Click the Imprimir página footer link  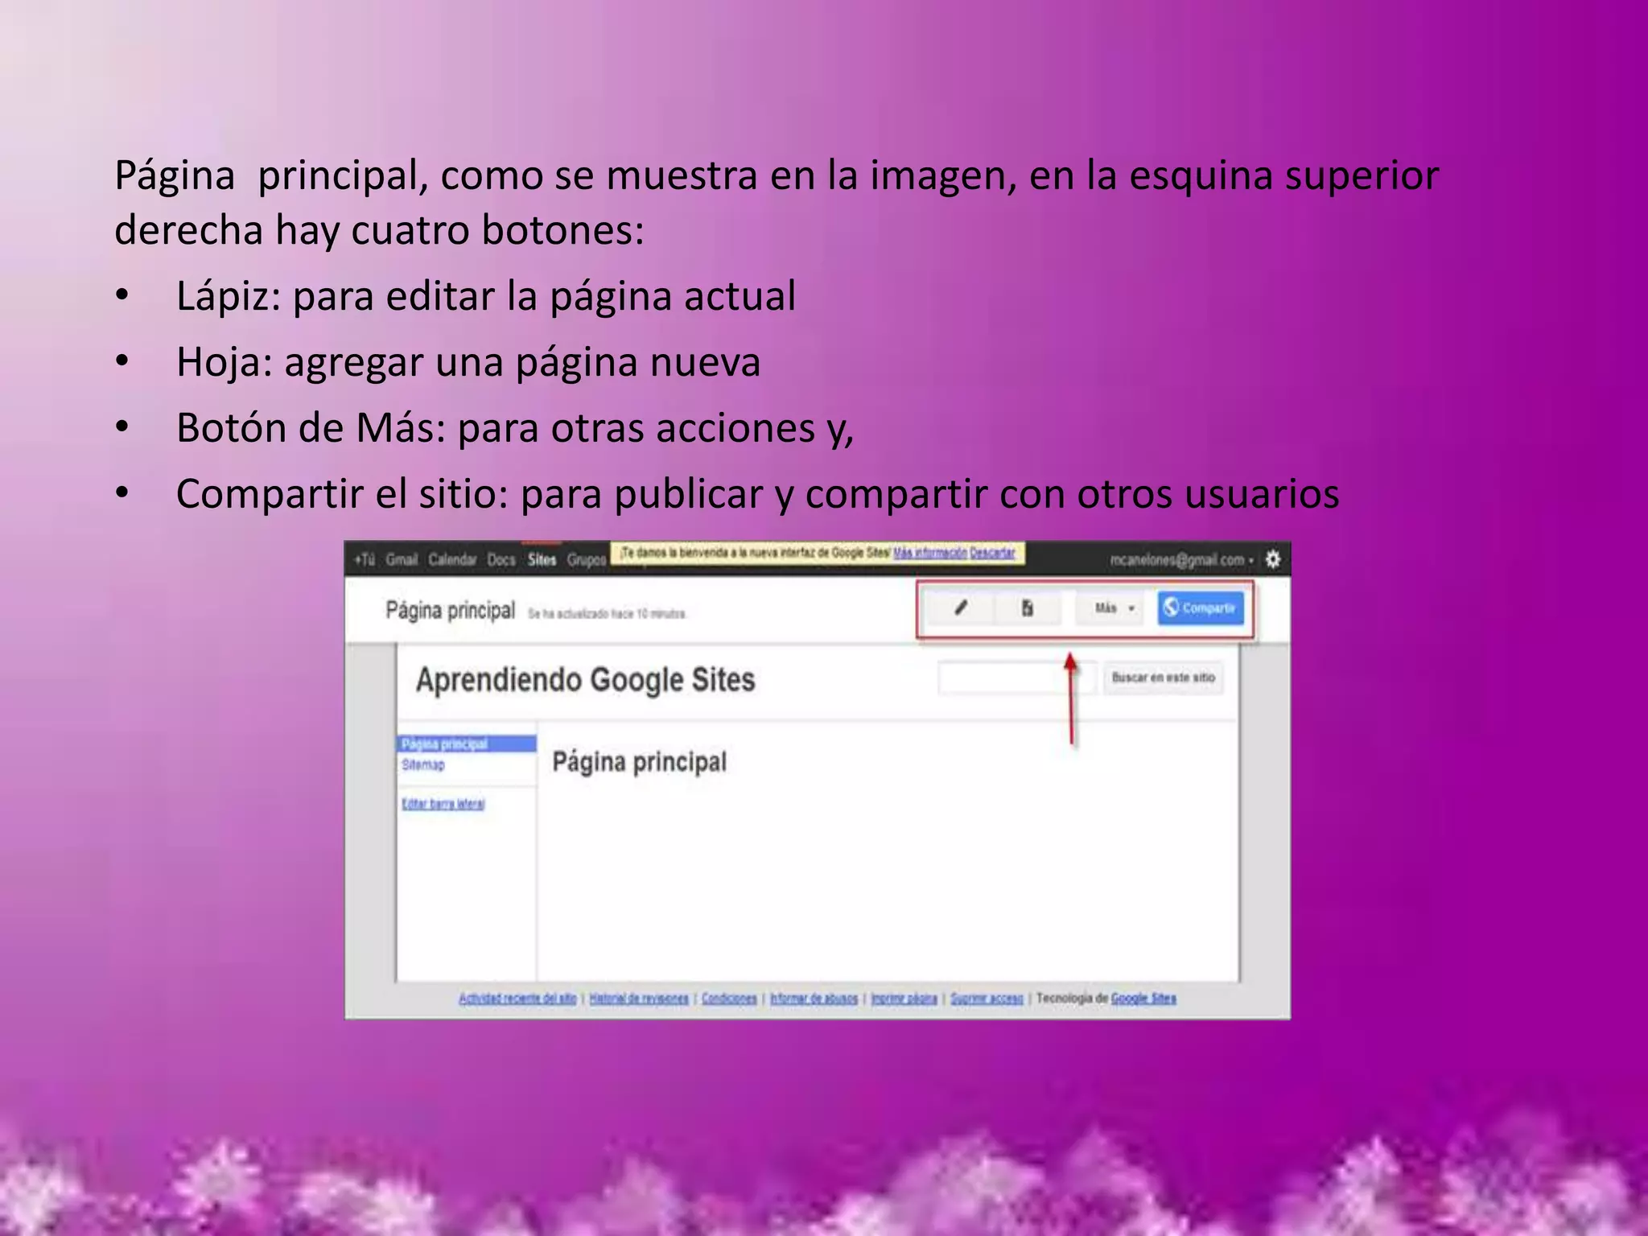click(904, 999)
